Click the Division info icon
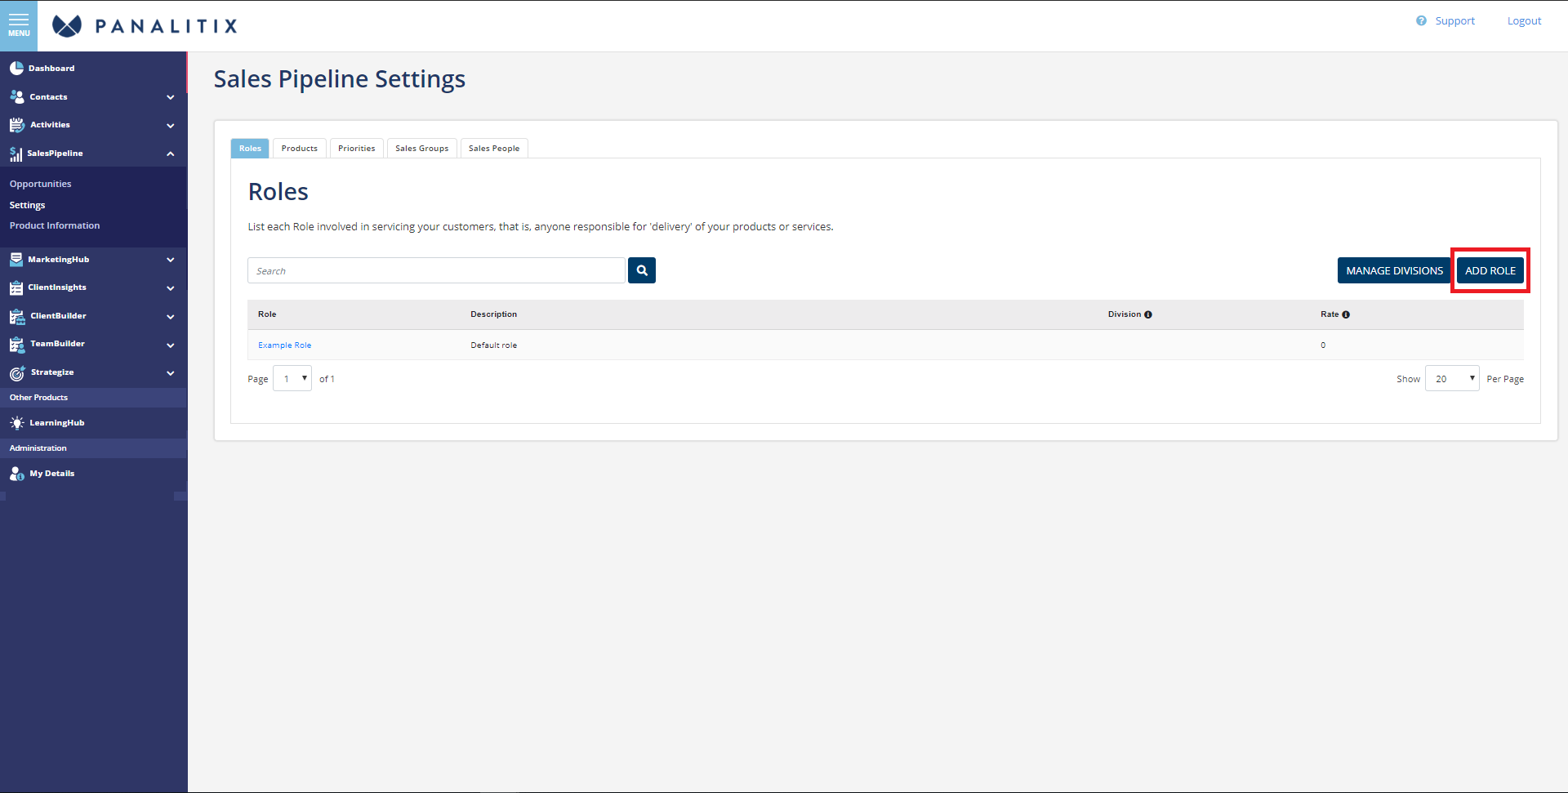Screen dimensions: 1568x793 click(x=1148, y=314)
